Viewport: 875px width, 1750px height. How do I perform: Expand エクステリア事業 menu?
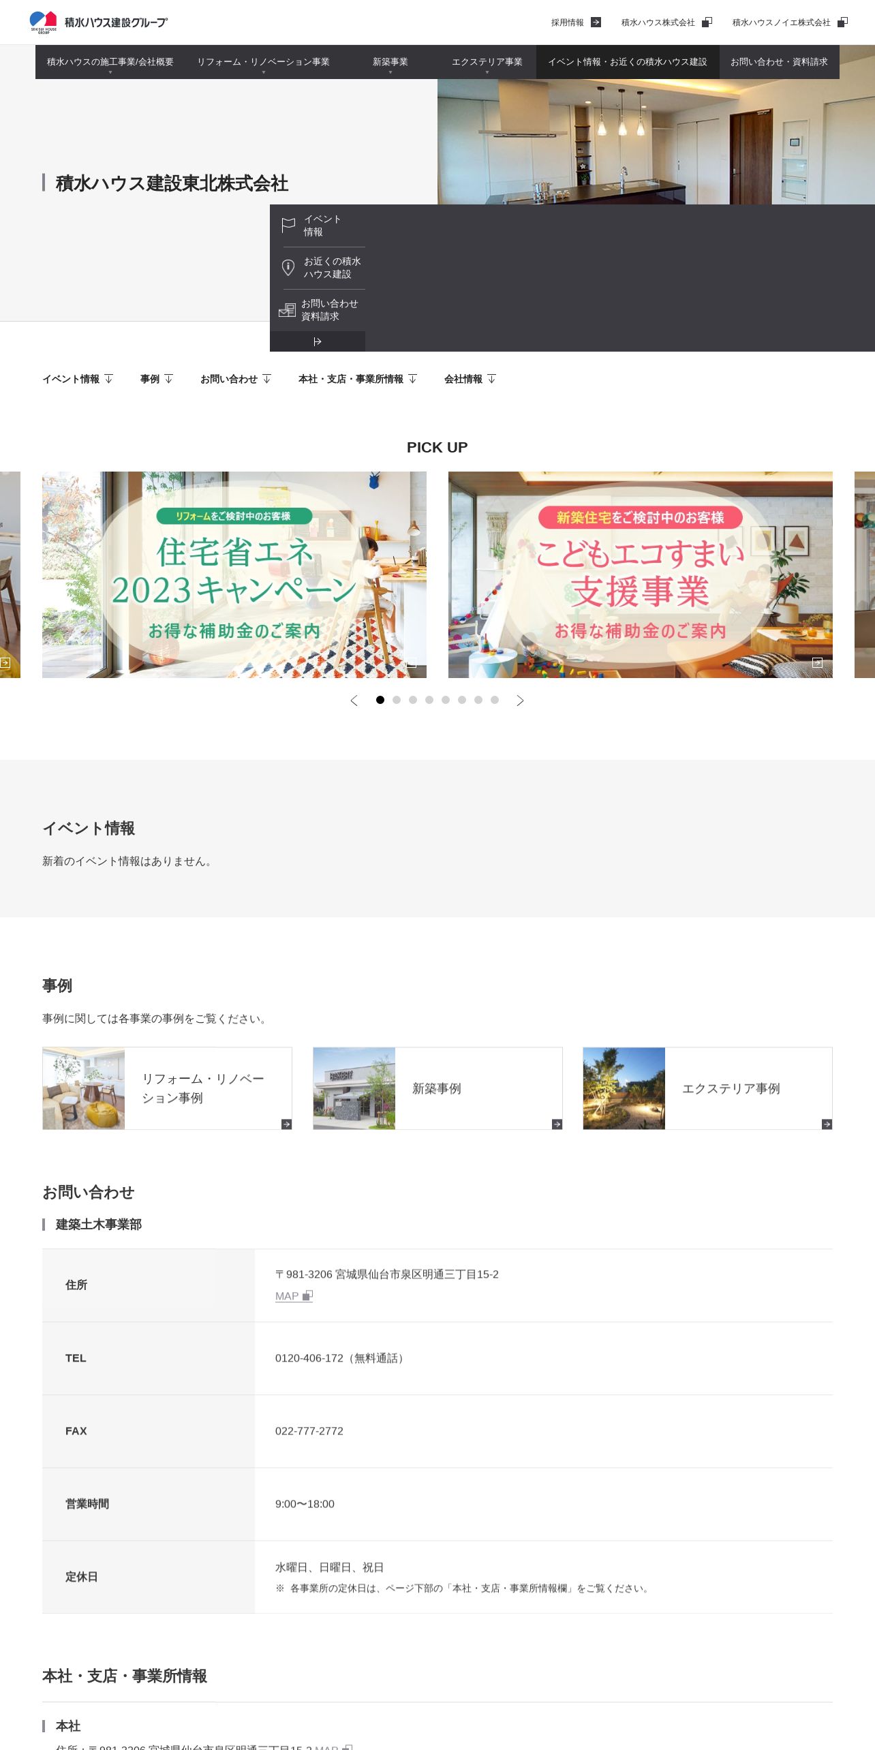click(x=487, y=62)
